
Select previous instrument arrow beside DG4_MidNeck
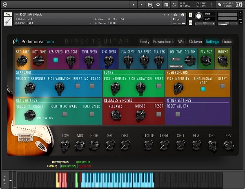(164, 15)
